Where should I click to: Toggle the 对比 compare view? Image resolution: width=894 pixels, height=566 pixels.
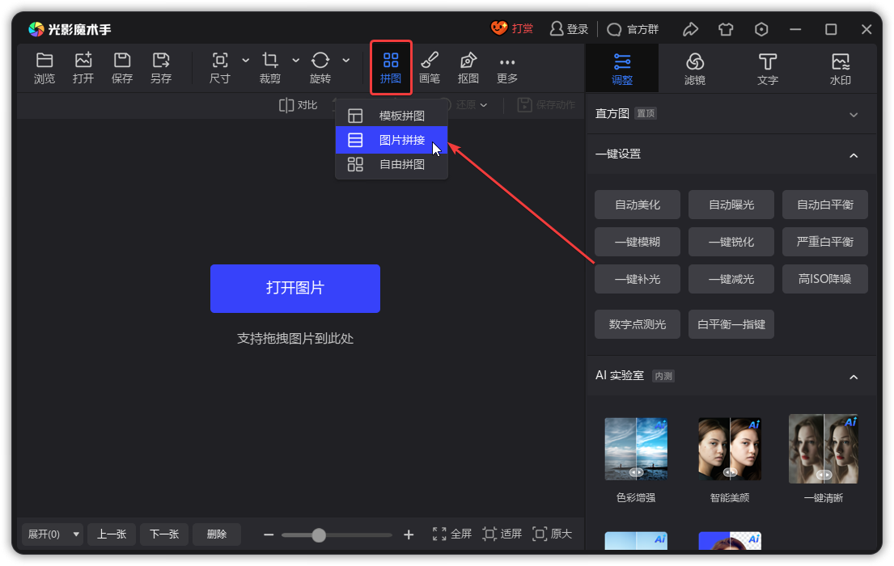coord(298,105)
